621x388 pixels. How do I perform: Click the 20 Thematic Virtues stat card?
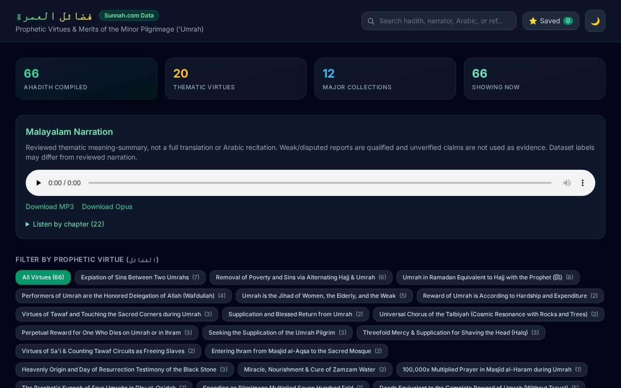[236, 79]
